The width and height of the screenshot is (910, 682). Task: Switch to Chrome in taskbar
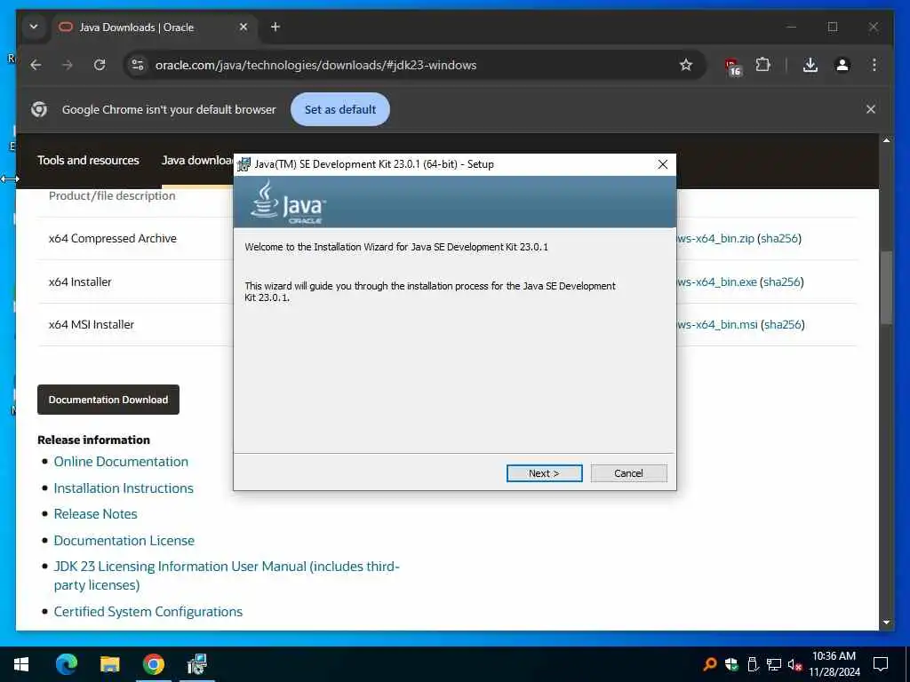pyautogui.click(x=153, y=664)
